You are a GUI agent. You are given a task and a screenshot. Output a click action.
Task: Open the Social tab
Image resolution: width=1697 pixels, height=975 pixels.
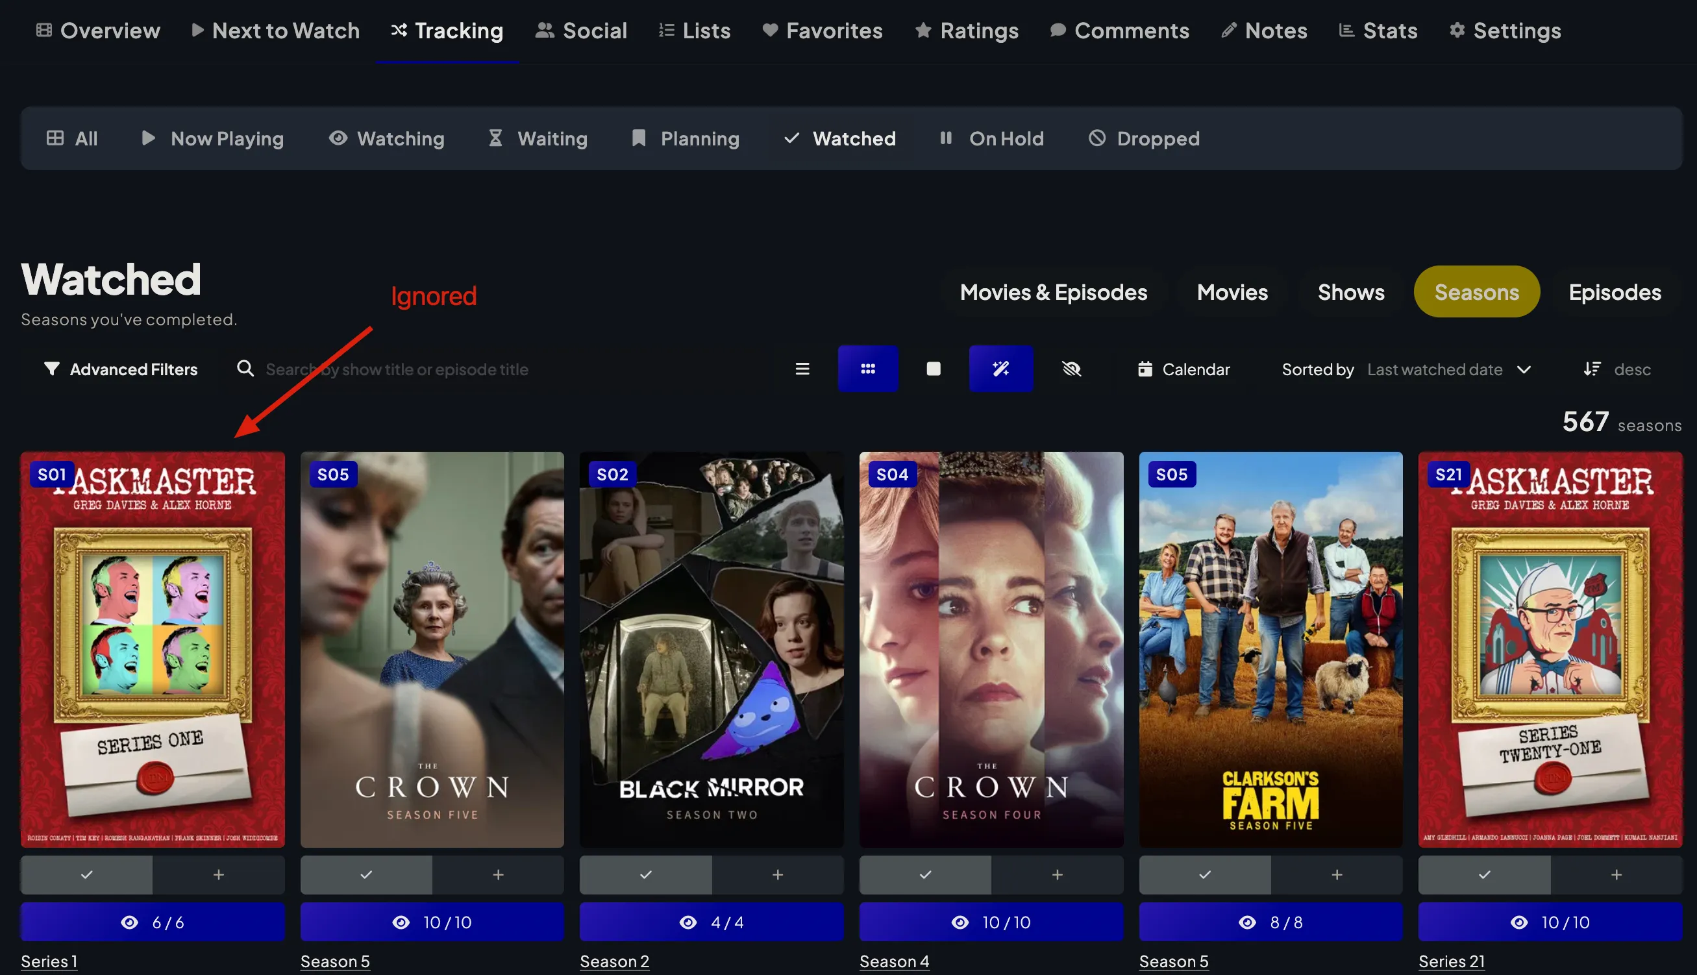click(x=581, y=31)
